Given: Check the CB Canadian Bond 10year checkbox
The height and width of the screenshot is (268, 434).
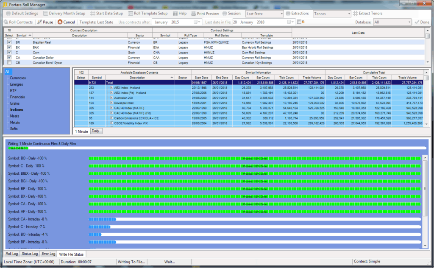Looking at the screenshot, I should [x=9, y=63].
